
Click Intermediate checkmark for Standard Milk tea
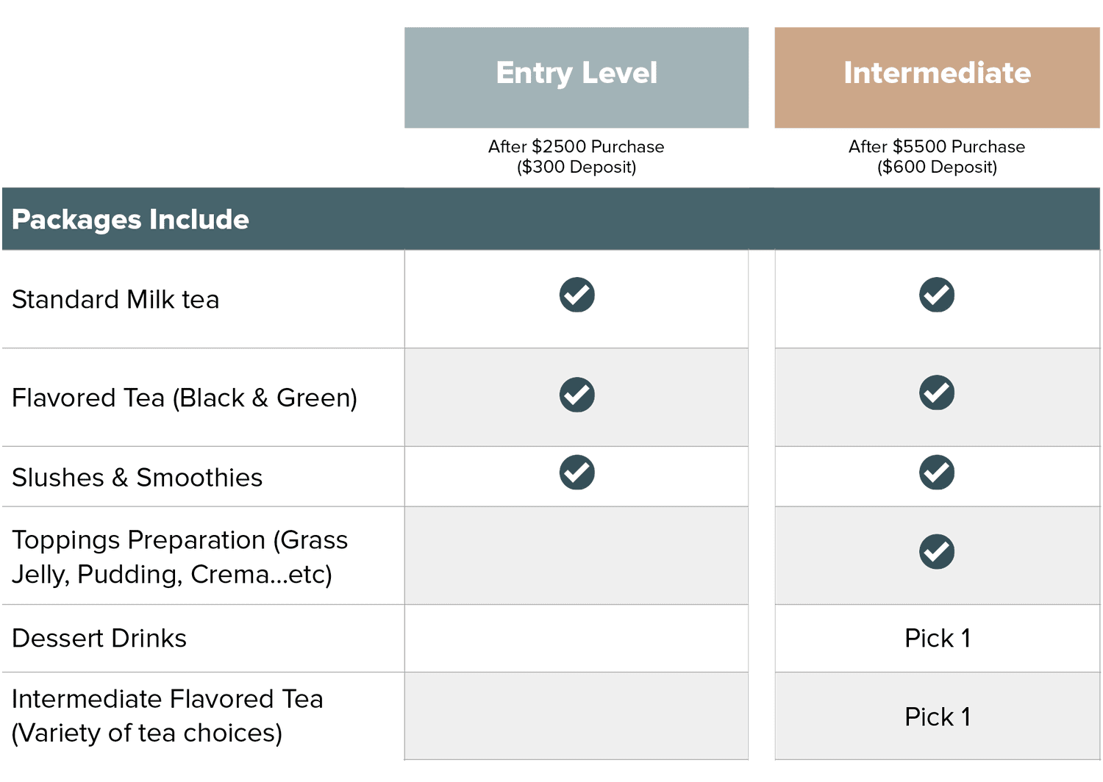pyautogui.click(x=936, y=295)
